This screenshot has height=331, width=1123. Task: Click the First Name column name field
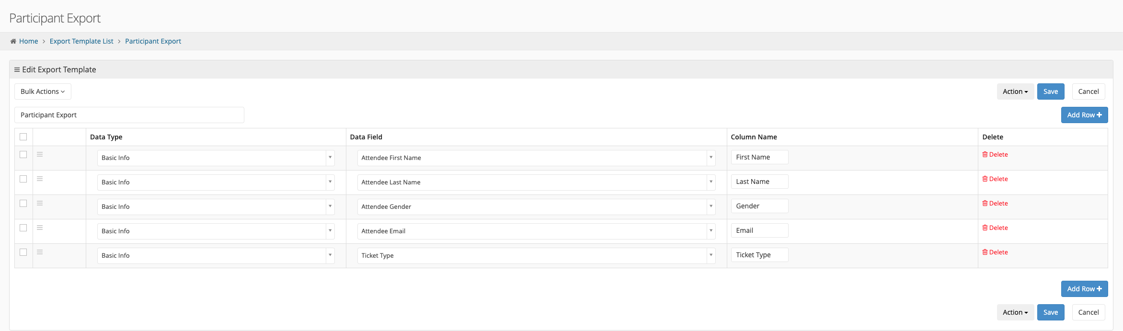pyautogui.click(x=759, y=157)
